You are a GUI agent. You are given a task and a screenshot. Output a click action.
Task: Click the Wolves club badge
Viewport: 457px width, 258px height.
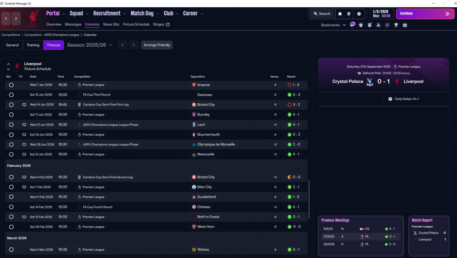click(x=194, y=250)
